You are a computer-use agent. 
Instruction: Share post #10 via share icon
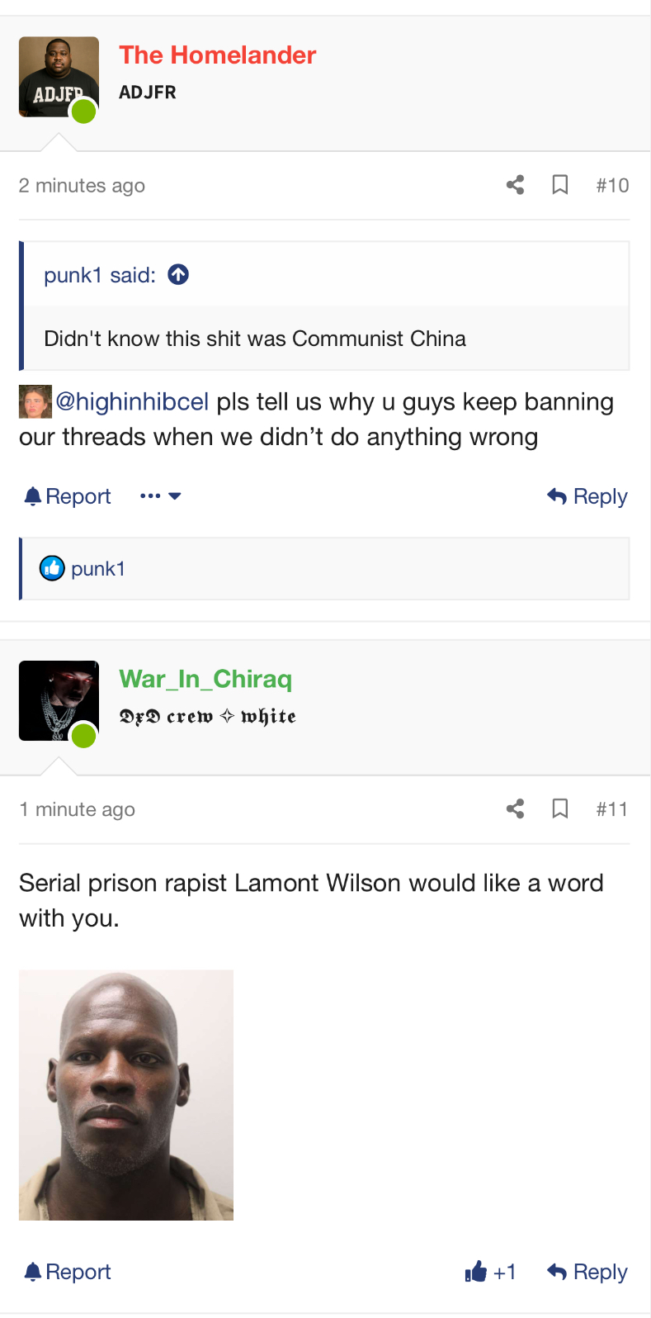point(516,185)
